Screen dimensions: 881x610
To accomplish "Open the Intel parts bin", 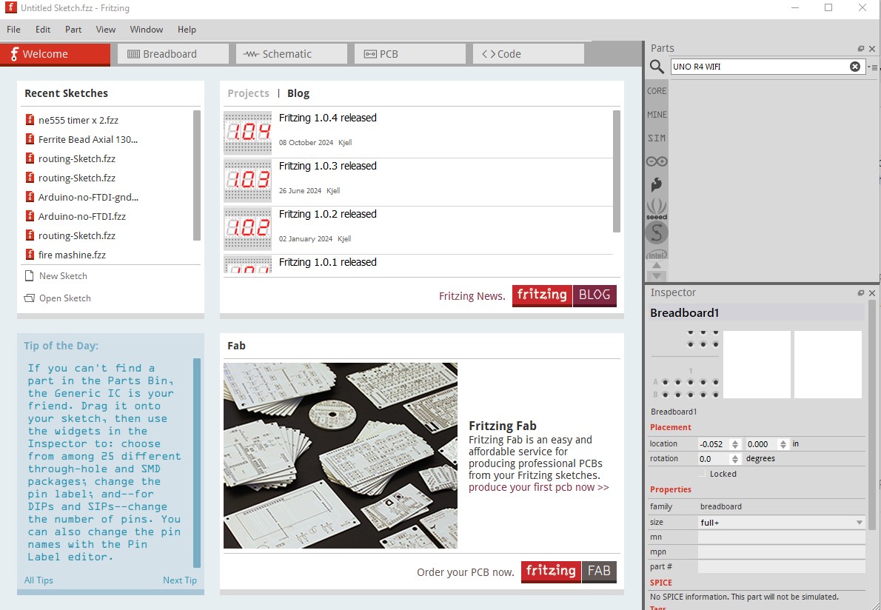I will pyautogui.click(x=657, y=255).
